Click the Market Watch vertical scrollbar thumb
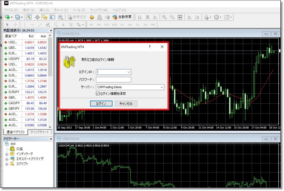Screen dimensions: 284x191 pyautogui.click(x=50, y=57)
